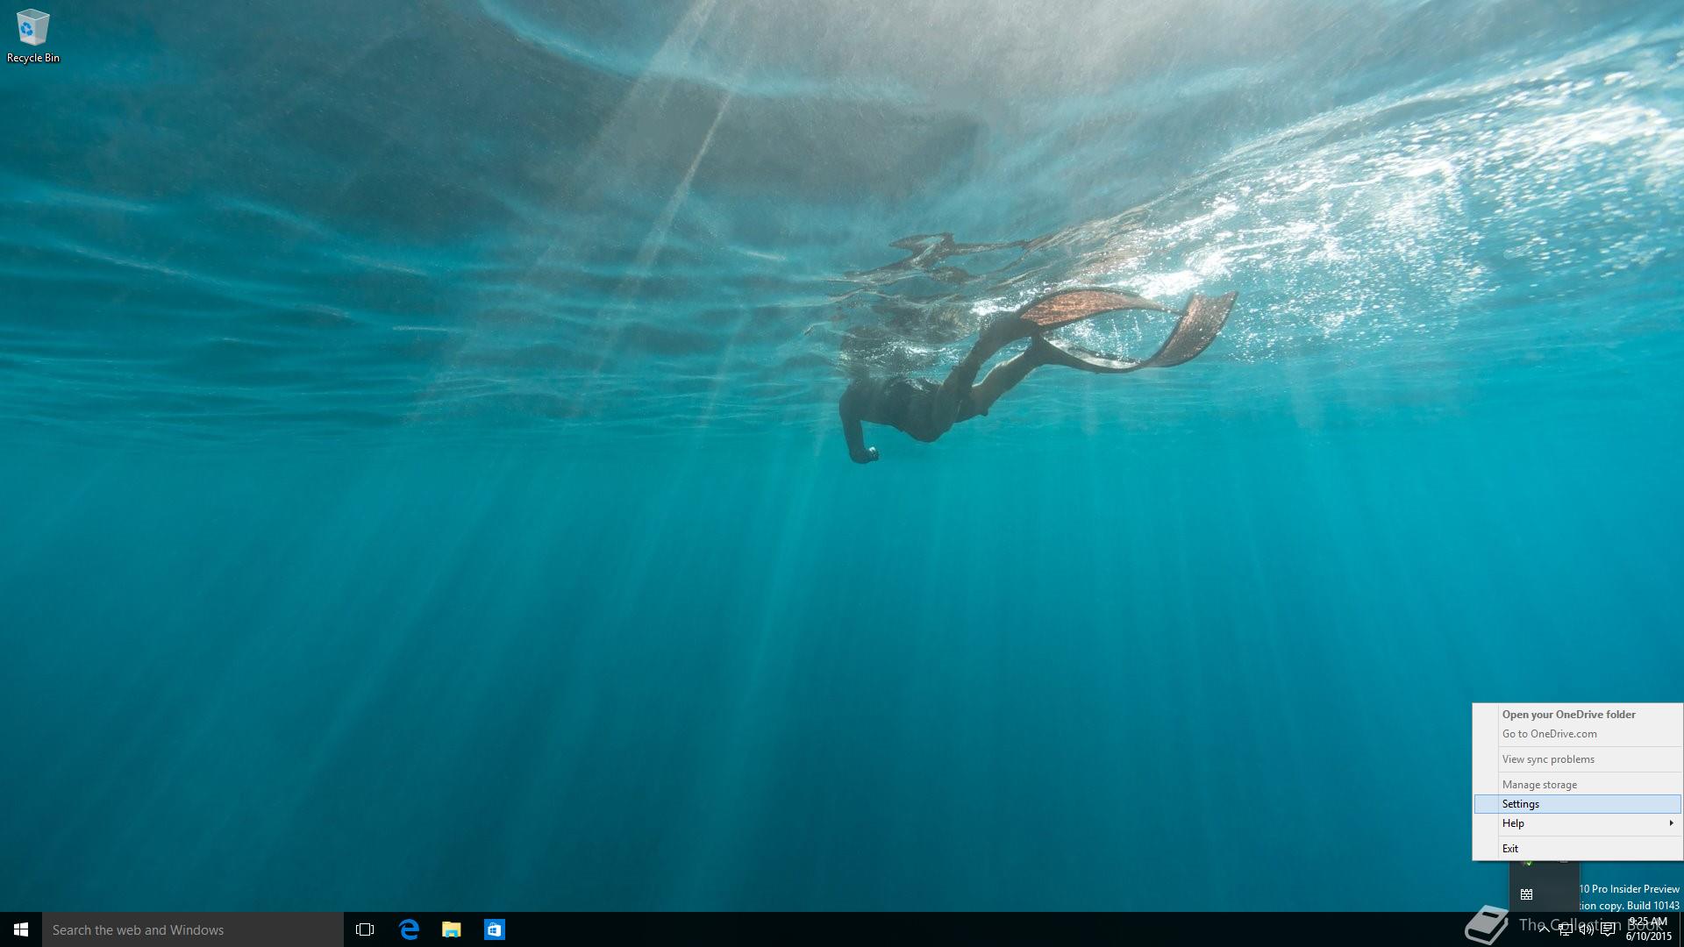Click the Search the web and Windows box

[193, 929]
